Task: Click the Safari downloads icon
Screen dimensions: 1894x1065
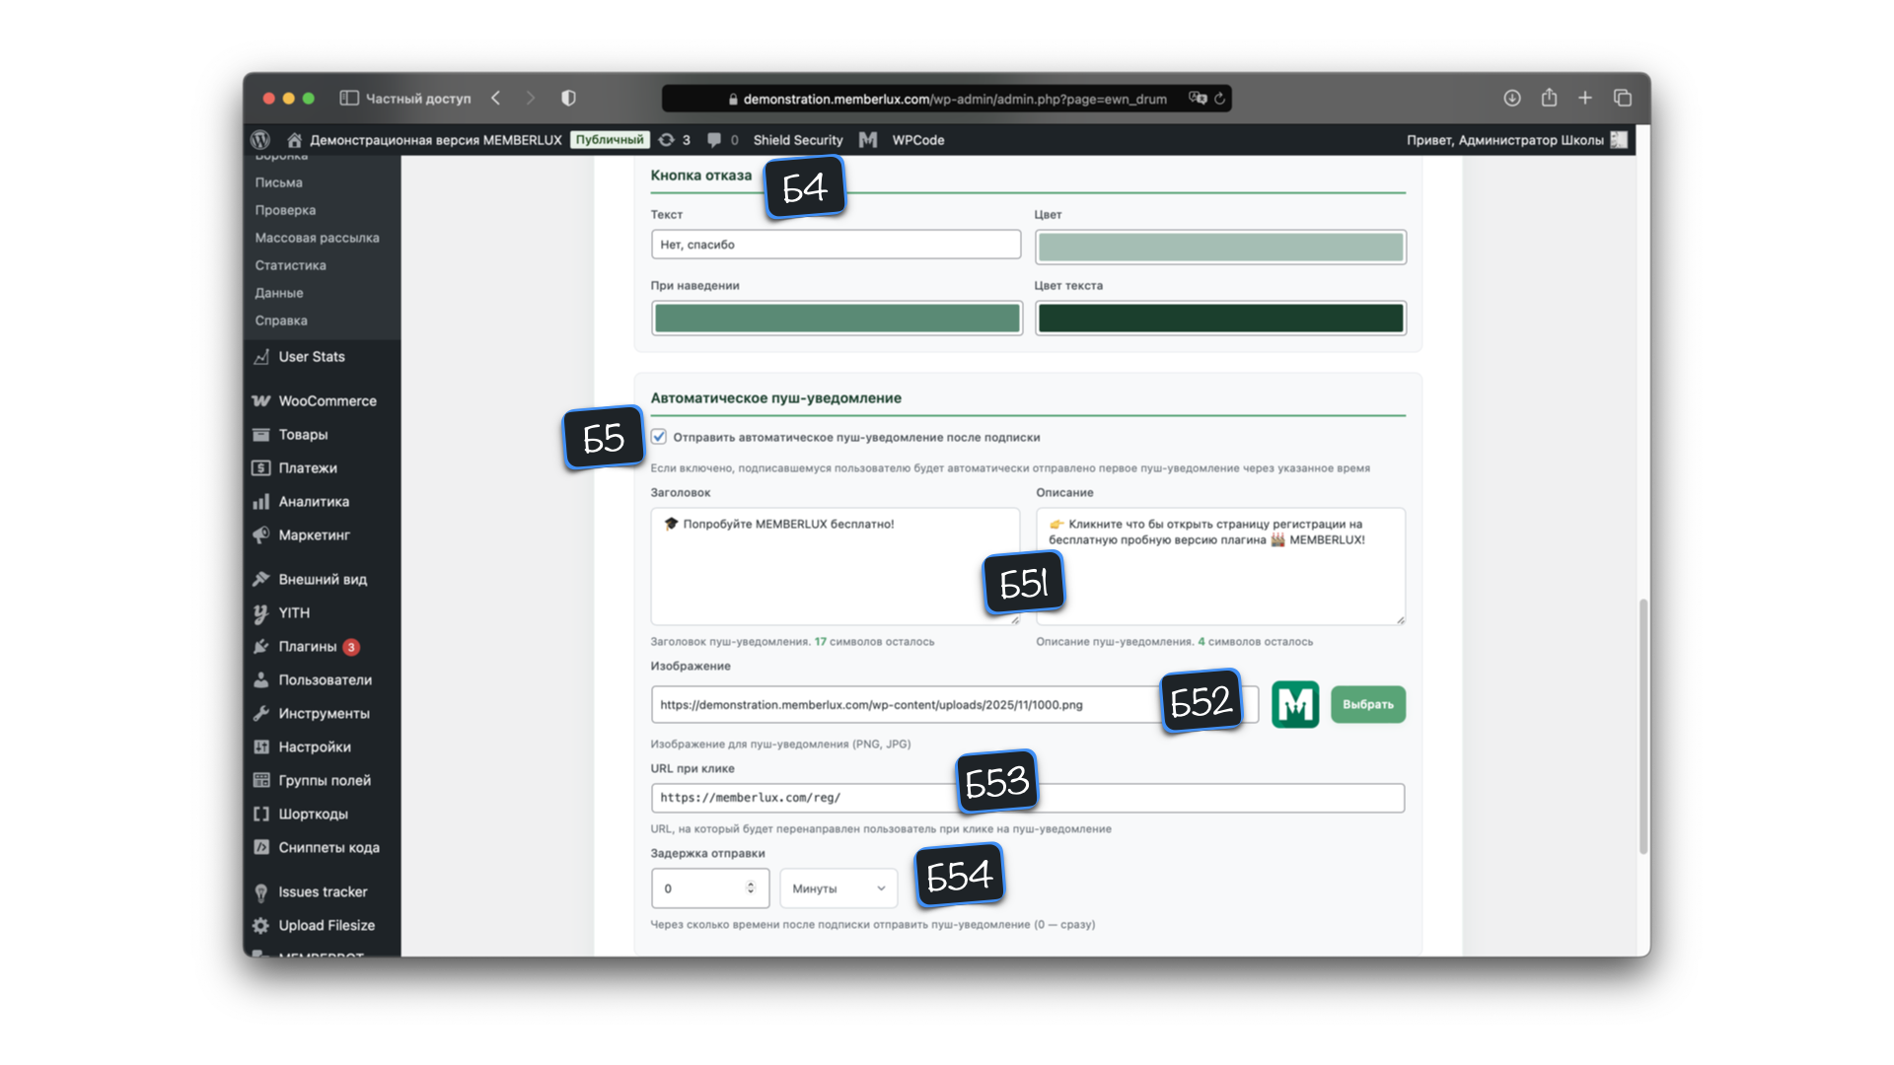Action: pyautogui.click(x=1511, y=98)
